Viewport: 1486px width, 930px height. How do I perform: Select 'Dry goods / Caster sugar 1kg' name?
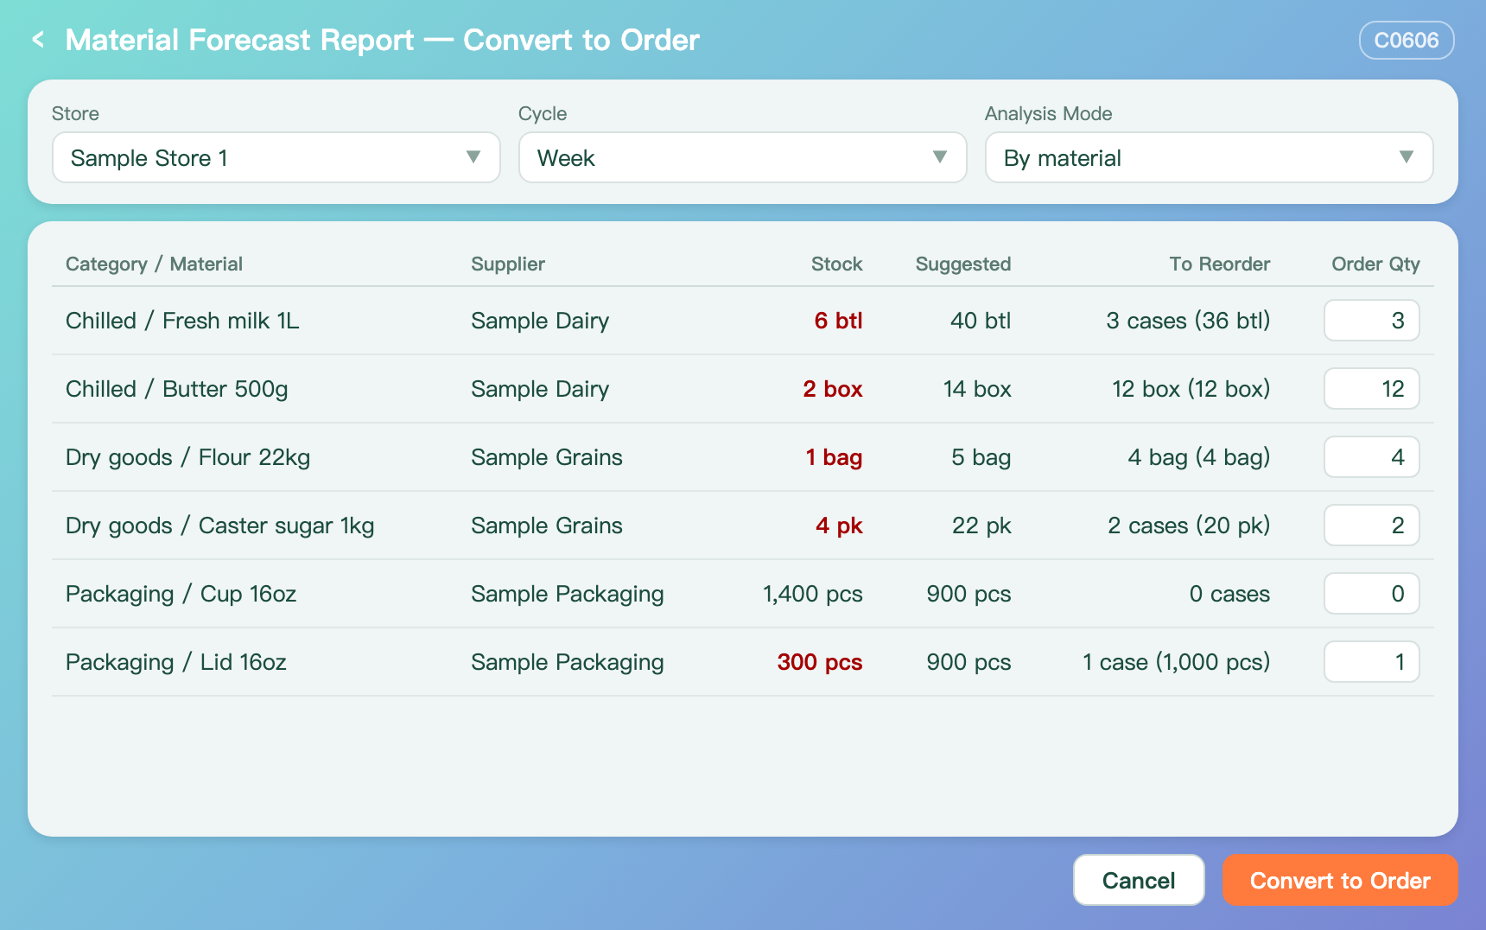(x=220, y=526)
